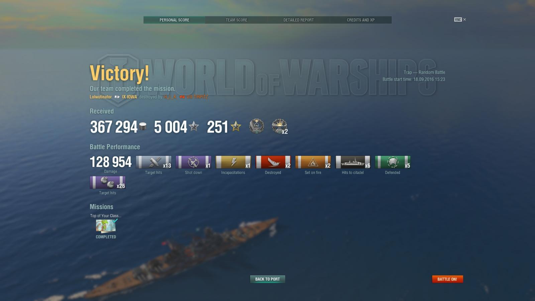Viewport: 535px width, 301px height.
Task: Click the x26 secondary Target hits ribbon
Action: tap(108, 183)
